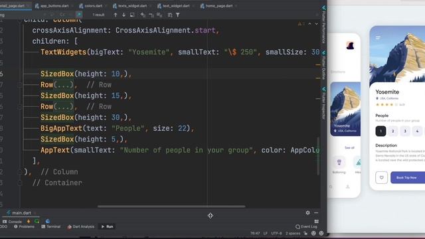Click the Book Trip Now button
This screenshot has width=425, height=239.
pyautogui.click(x=408, y=178)
